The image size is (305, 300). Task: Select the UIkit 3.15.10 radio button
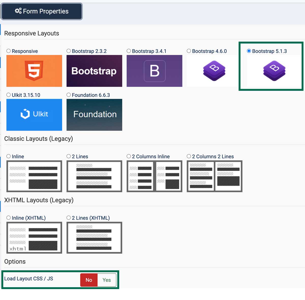coord(9,95)
